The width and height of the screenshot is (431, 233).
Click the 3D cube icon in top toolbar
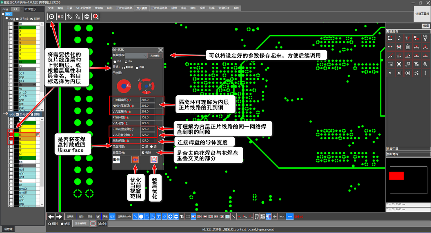(x=87, y=16)
